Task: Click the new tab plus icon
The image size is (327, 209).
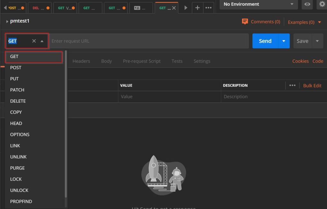Action: (197, 8)
